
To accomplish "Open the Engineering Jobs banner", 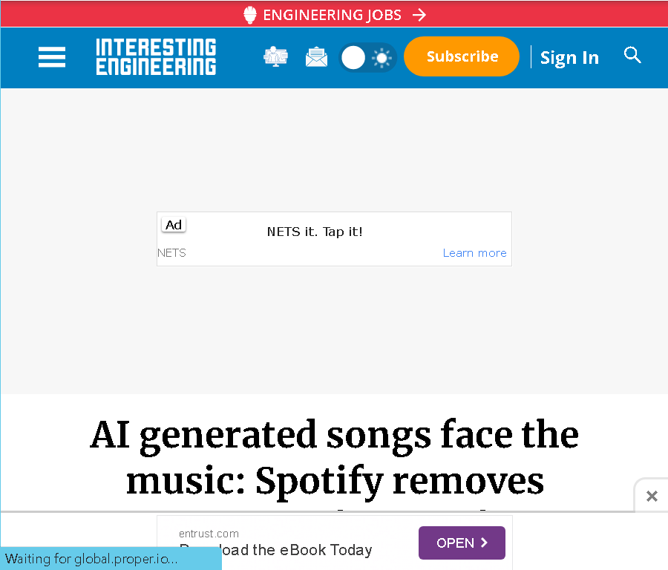I will 334,15.
